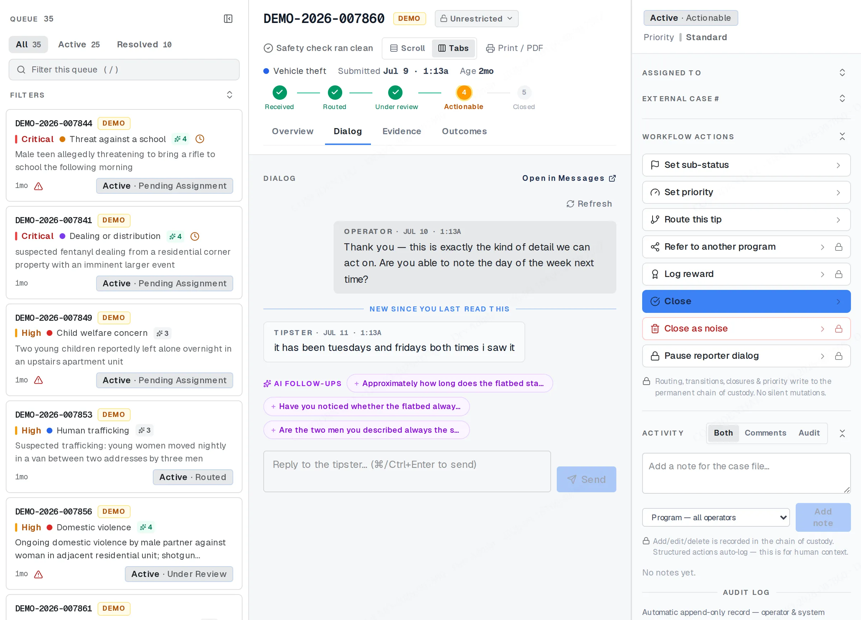Image resolution: width=861 pixels, height=620 pixels.
Task: Switch view mode to Scroll
Action: click(x=407, y=48)
